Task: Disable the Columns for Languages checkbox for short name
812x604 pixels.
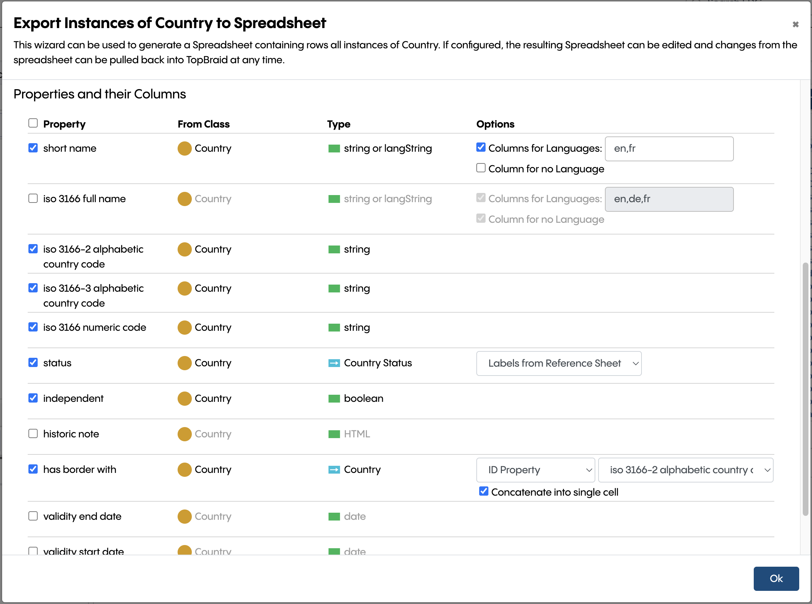Action: [480, 148]
